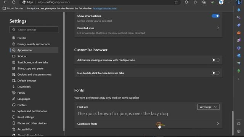244x137 pixels.
Task: Click the edge://settings/appearance address bar
Action: coord(100,2)
